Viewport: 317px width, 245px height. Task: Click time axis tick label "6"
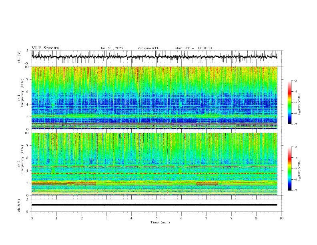(181, 218)
